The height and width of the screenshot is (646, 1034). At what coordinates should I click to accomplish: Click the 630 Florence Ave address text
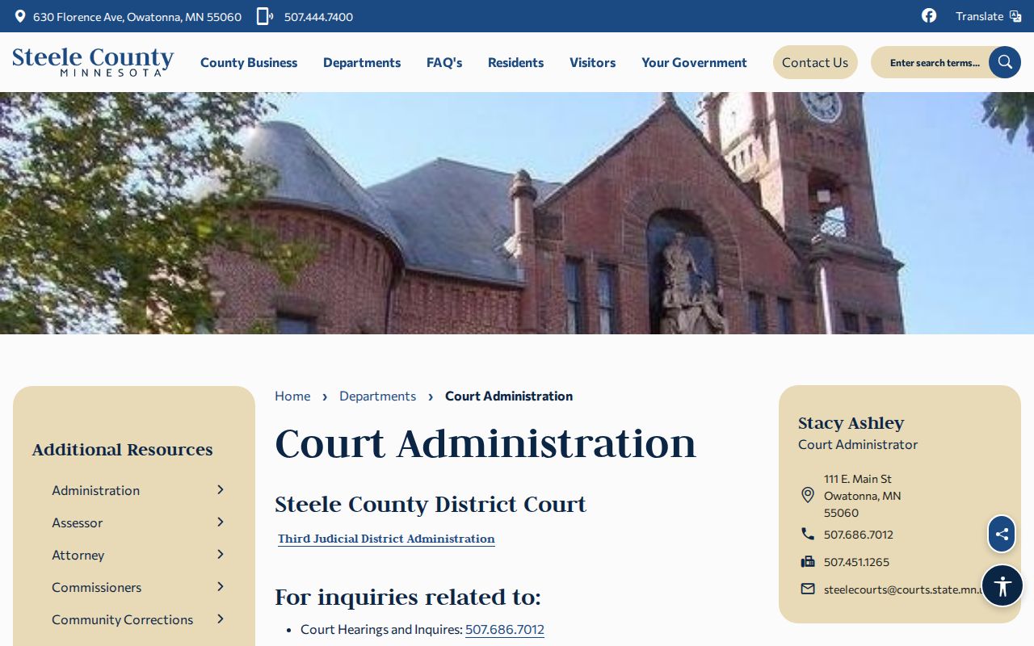pyautogui.click(x=137, y=16)
